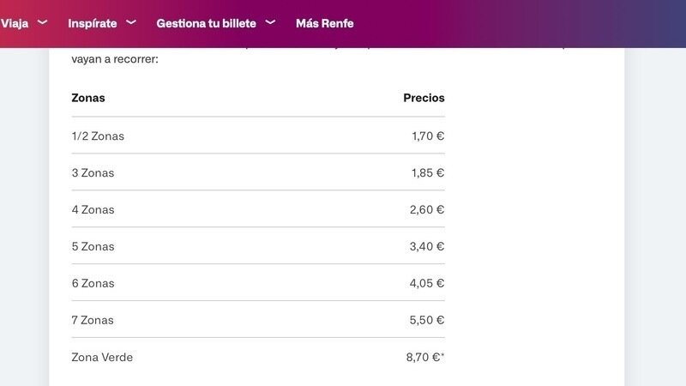Expand the chevron beside Gestiona tu billete
Viewport: 686px width, 386px height.
(270, 22)
